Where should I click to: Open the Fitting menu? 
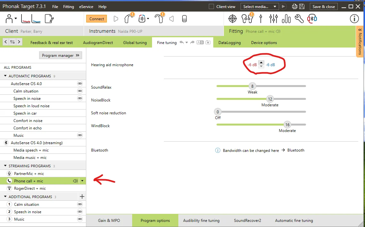click(68, 6)
